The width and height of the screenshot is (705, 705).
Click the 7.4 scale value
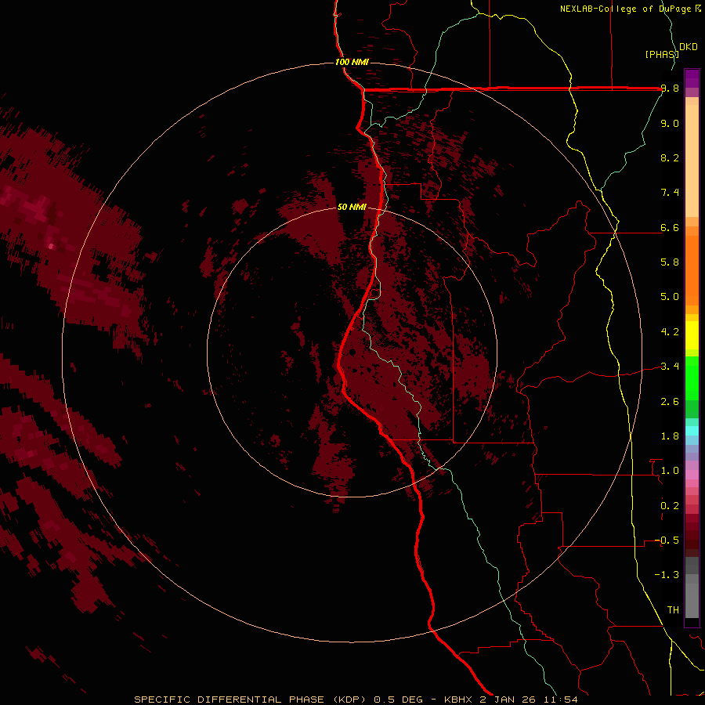pyautogui.click(x=670, y=193)
